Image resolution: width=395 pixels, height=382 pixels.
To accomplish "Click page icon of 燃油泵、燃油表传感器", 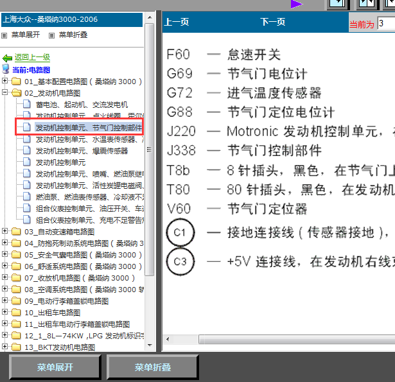I will pos(27,196).
